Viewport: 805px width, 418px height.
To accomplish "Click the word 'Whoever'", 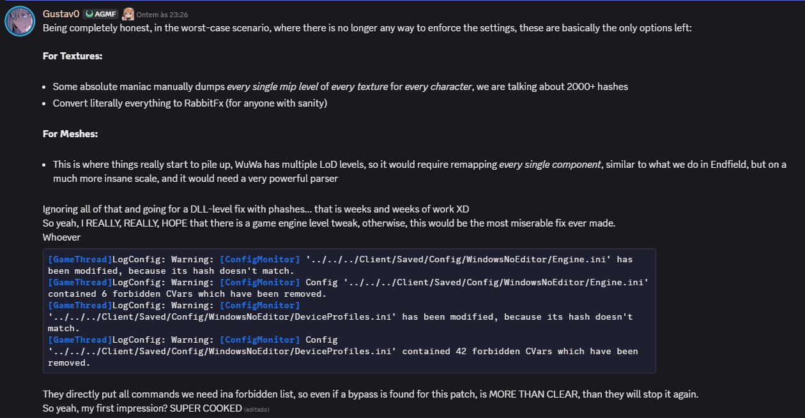I will pyautogui.click(x=62, y=237).
